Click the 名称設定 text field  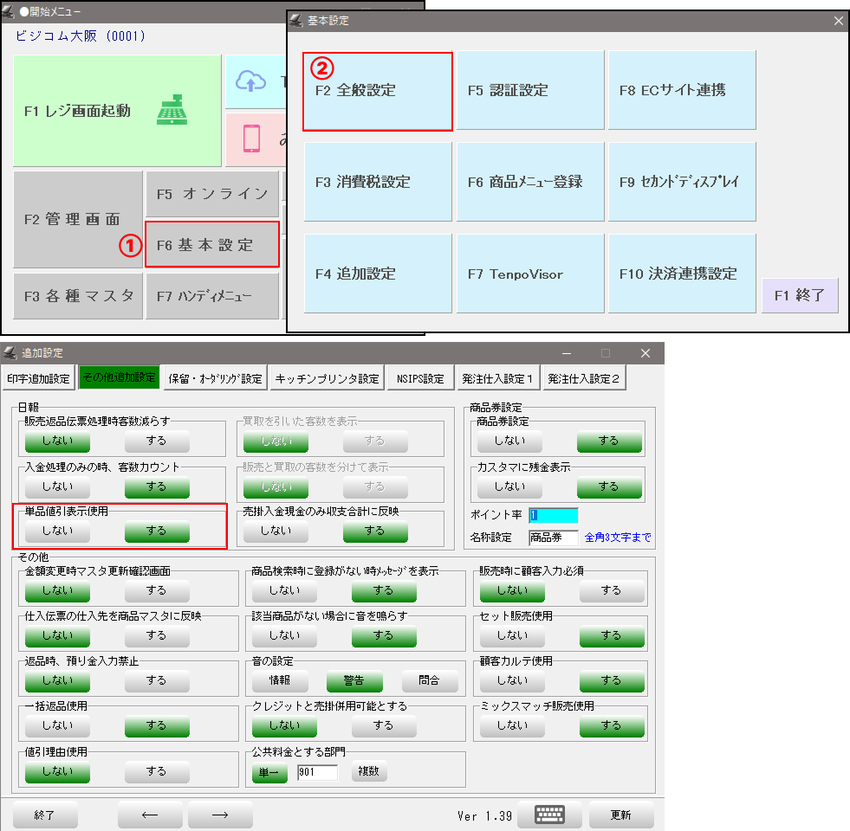click(x=553, y=538)
